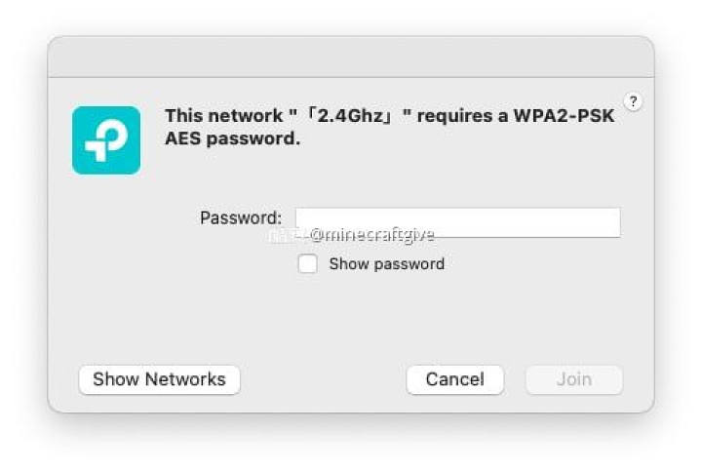The height and width of the screenshot is (472, 702).
Task: Click the Show Networks button
Action: coord(159,379)
